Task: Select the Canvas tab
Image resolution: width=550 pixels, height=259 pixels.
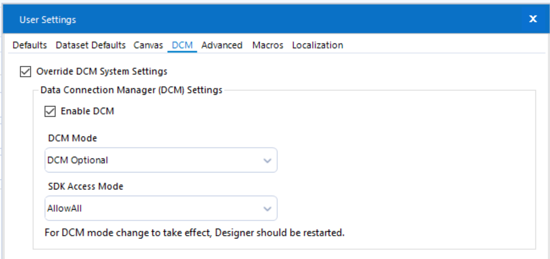Action: [x=148, y=45]
